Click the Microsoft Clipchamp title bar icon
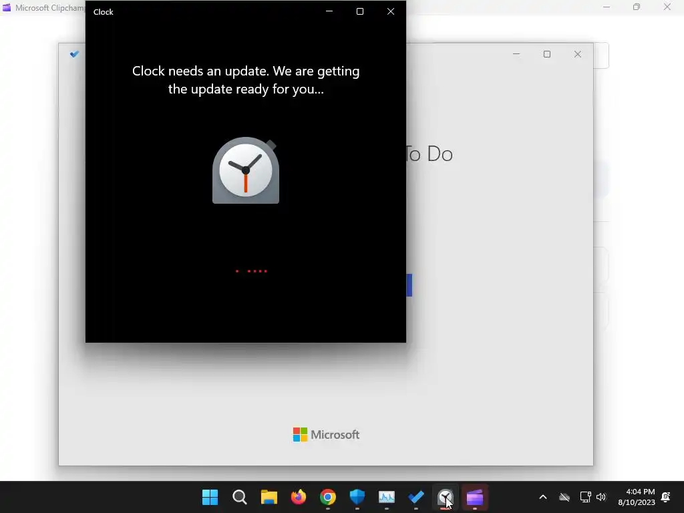 point(7,7)
